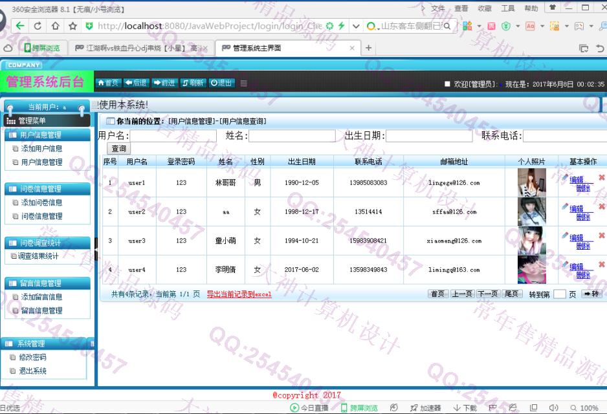Screen dimensions: 607x414
Task: Open the 查看 browser menu
Action: coord(461,8)
